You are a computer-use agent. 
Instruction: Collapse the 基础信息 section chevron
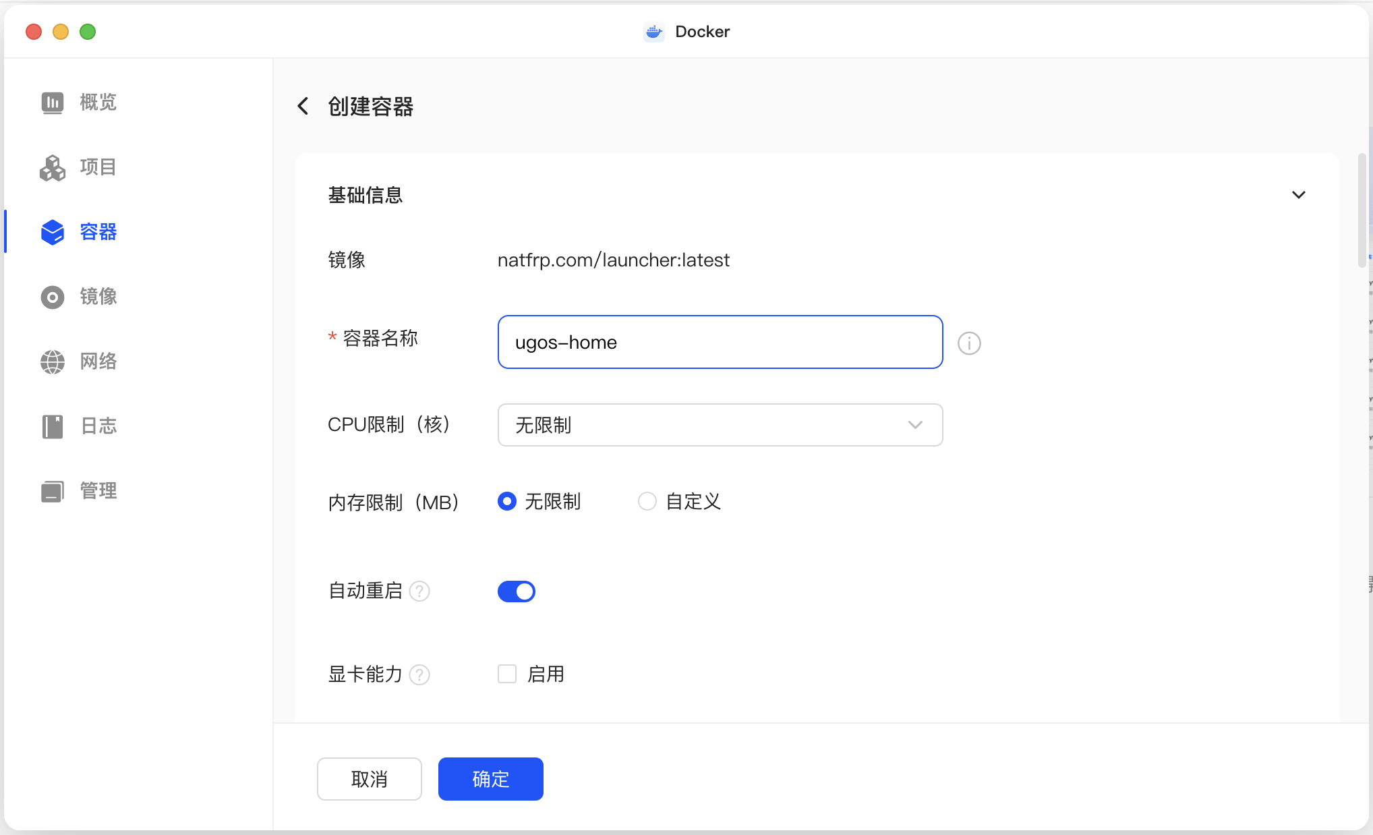click(1299, 195)
